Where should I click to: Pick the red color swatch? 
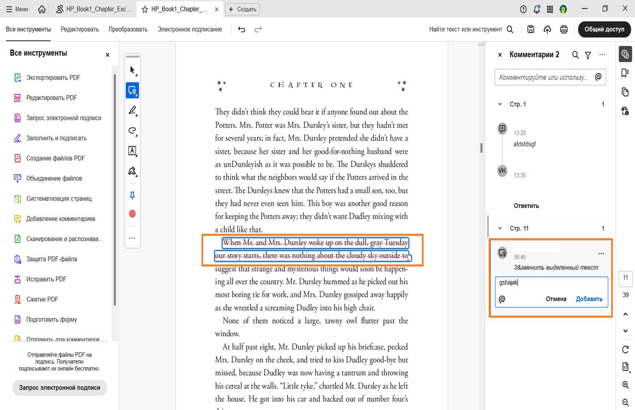coord(132,214)
